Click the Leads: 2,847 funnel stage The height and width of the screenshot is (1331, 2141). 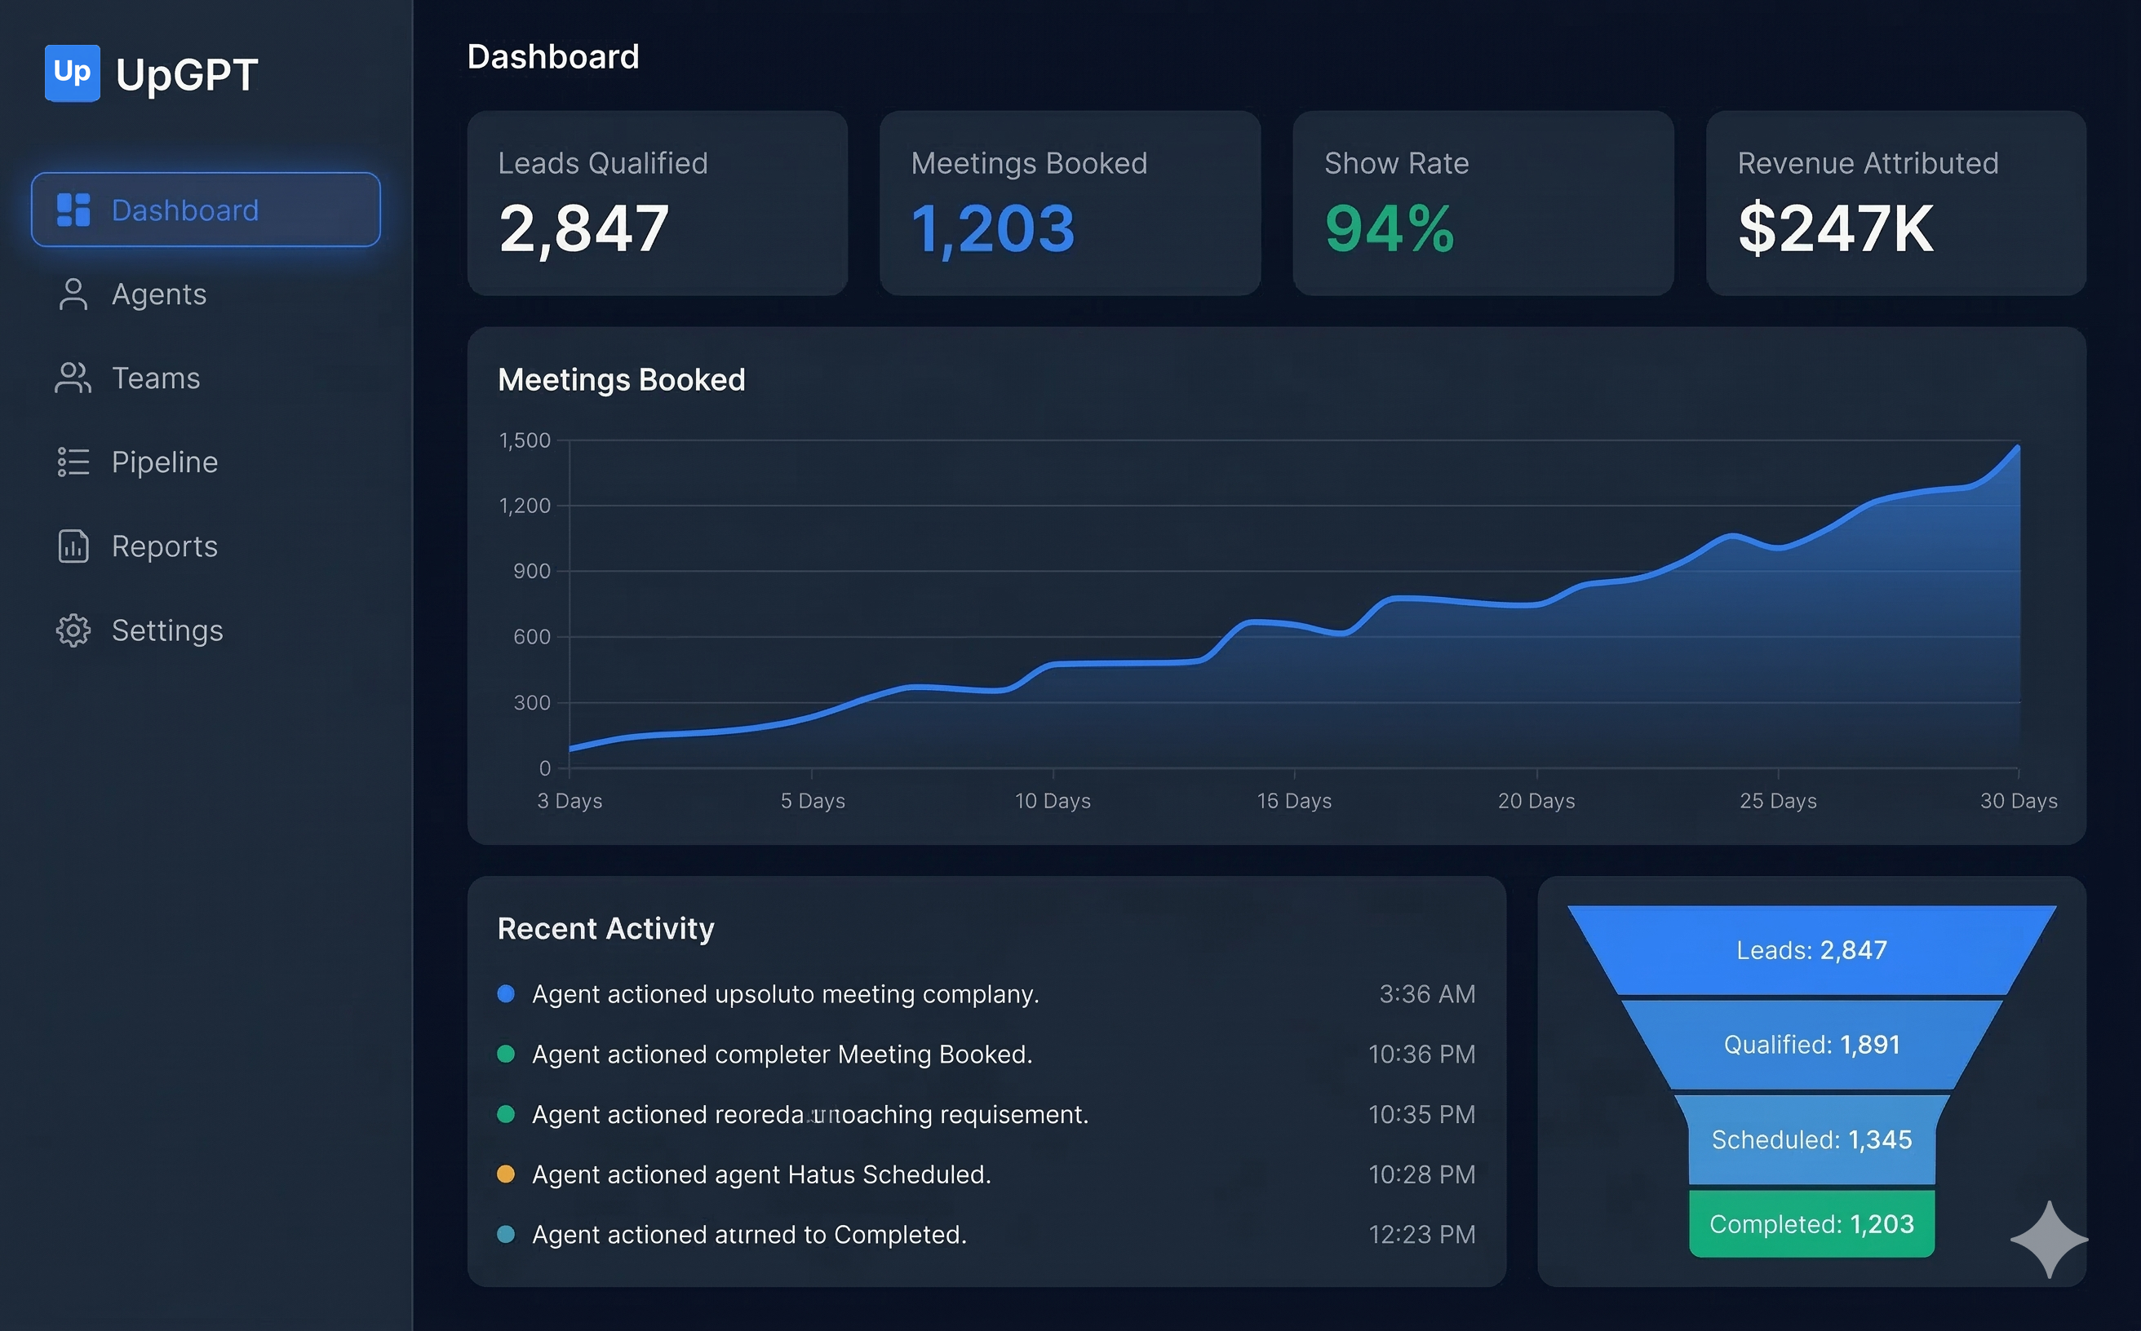(x=1811, y=950)
